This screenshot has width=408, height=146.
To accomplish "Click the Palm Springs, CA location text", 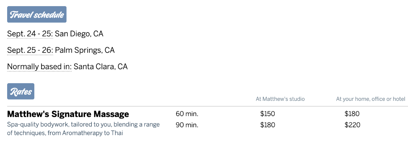I will 85,50.
